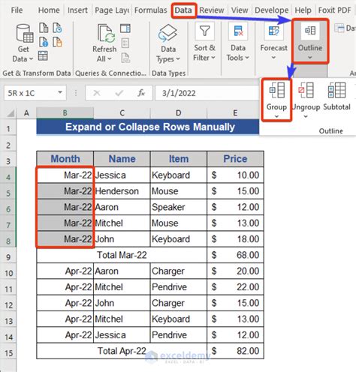Image resolution: width=356 pixels, height=372 pixels.
Task: Click the Ungroup icon
Action: 306,90
